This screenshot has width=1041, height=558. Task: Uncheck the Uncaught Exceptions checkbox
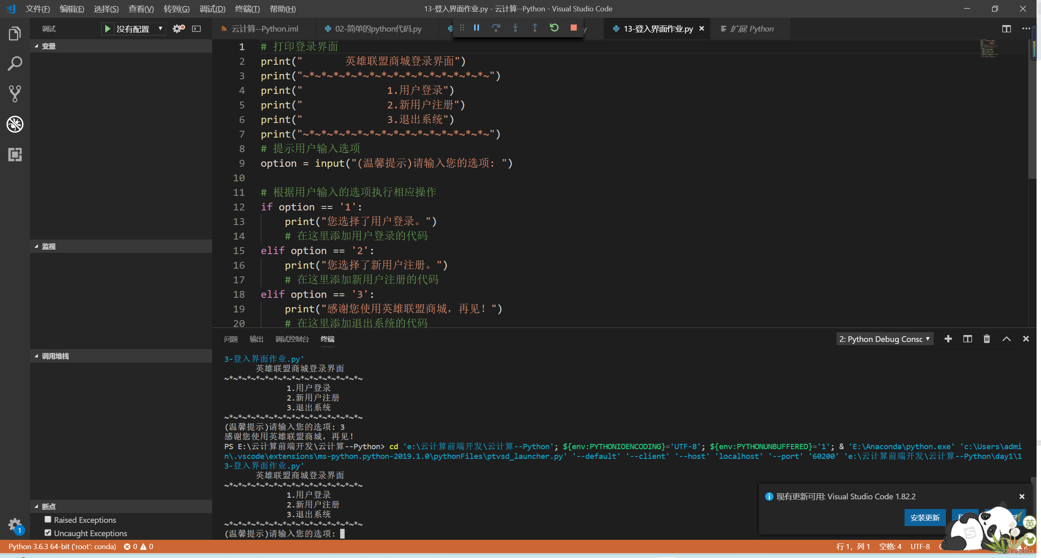coord(47,533)
